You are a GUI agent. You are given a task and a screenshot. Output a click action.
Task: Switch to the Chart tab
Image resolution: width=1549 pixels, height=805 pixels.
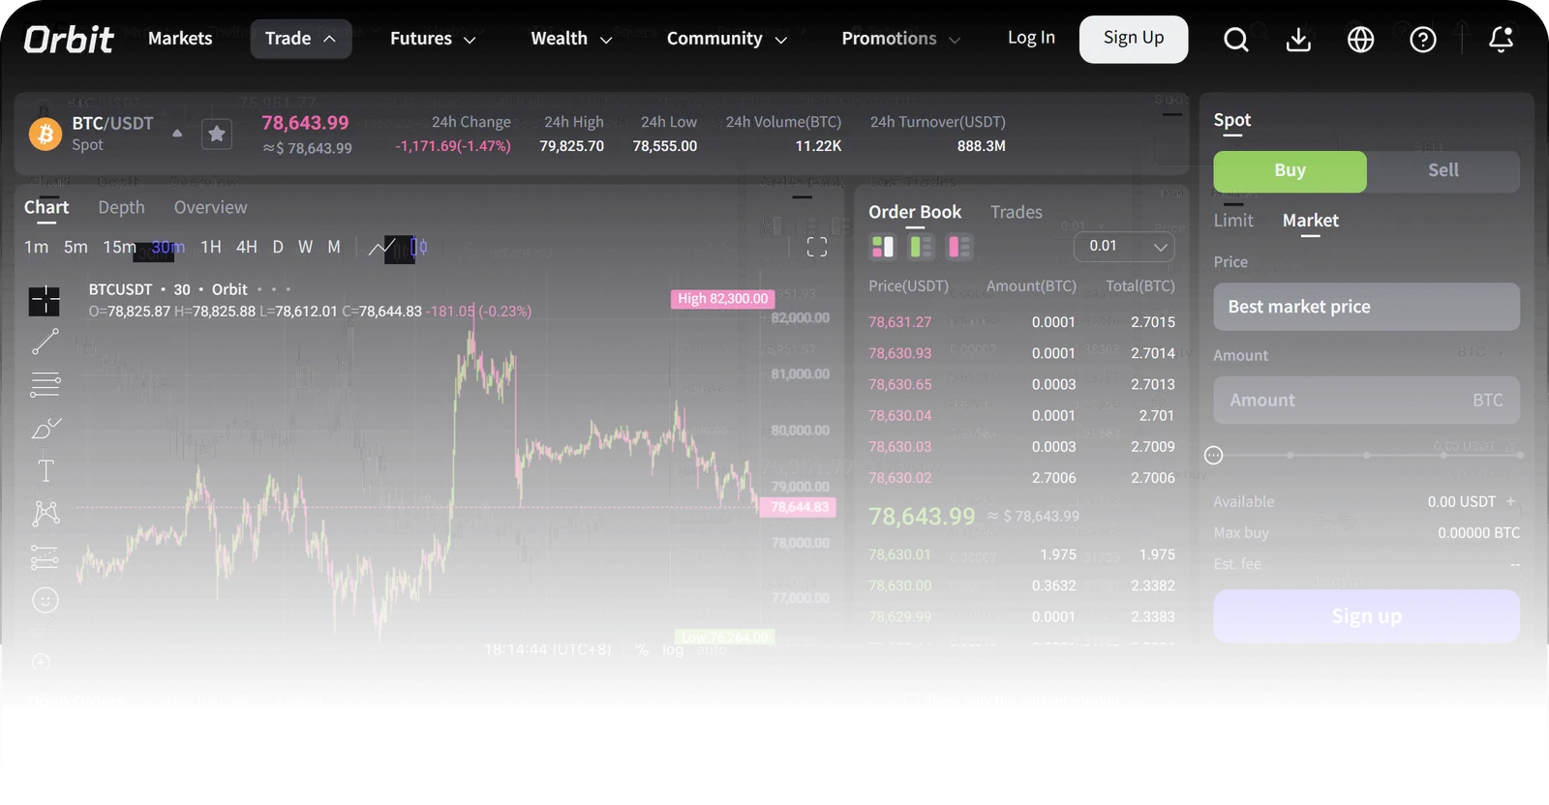(46, 208)
